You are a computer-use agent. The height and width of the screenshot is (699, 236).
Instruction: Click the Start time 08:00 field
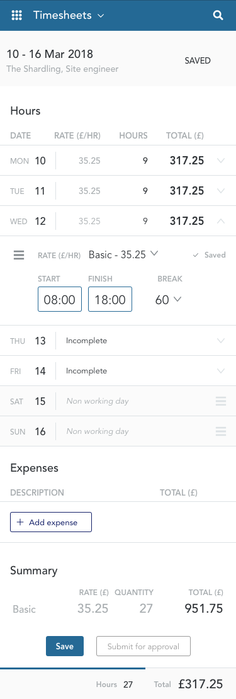point(60,299)
